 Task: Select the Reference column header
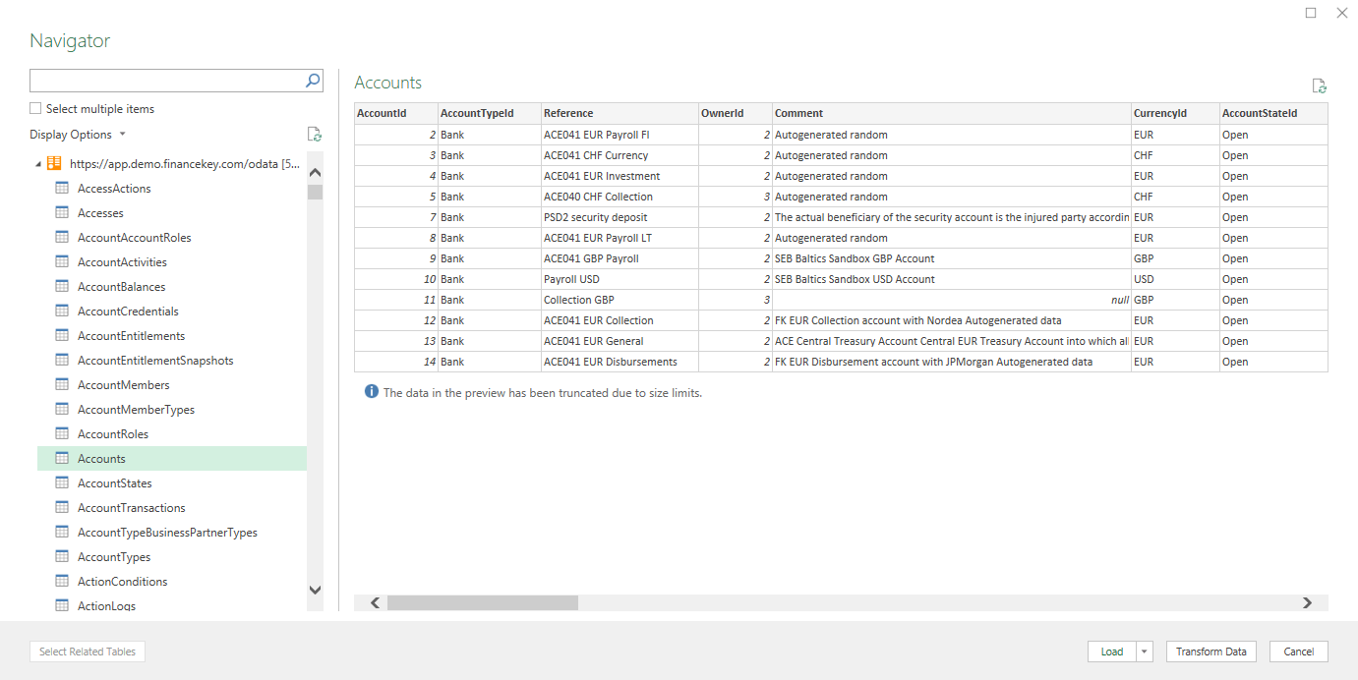pyautogui.click(x=620, y=114)
